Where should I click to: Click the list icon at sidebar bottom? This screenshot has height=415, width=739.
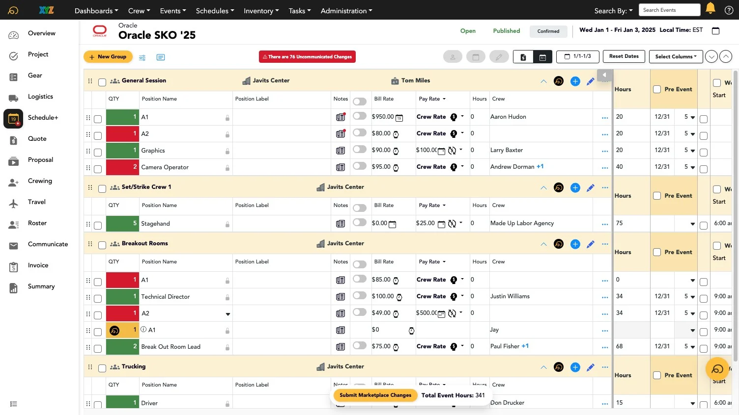(14, 404)
